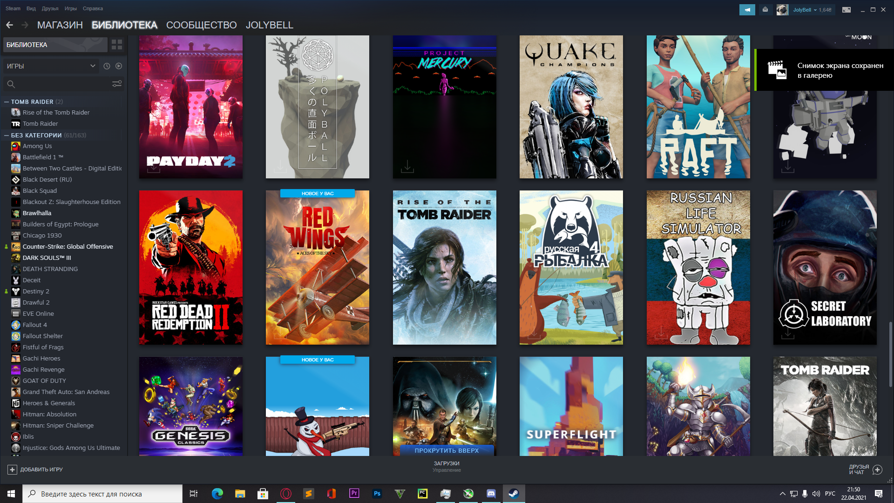Filter ready-to-play games via play icon
The width and height of the screenshot is (894, 503).
coord(119,66)
